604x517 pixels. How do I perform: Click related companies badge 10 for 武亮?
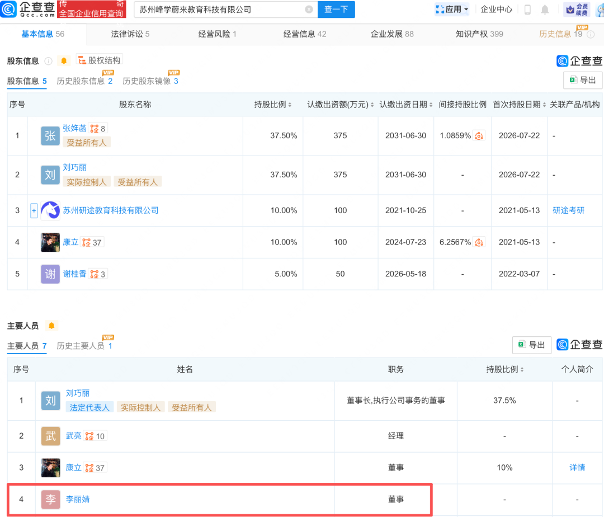(95, 436)
